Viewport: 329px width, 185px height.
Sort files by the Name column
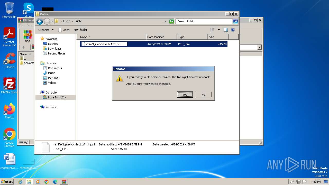coord(111,37)
